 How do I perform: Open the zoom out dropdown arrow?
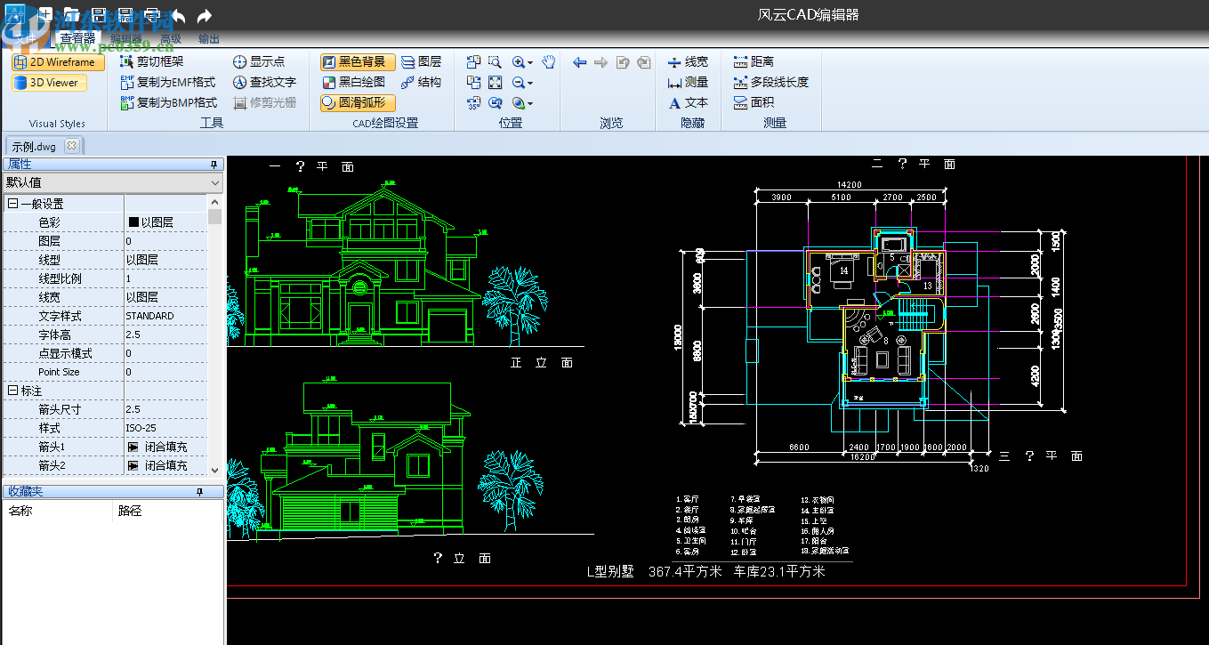[529, 83]
